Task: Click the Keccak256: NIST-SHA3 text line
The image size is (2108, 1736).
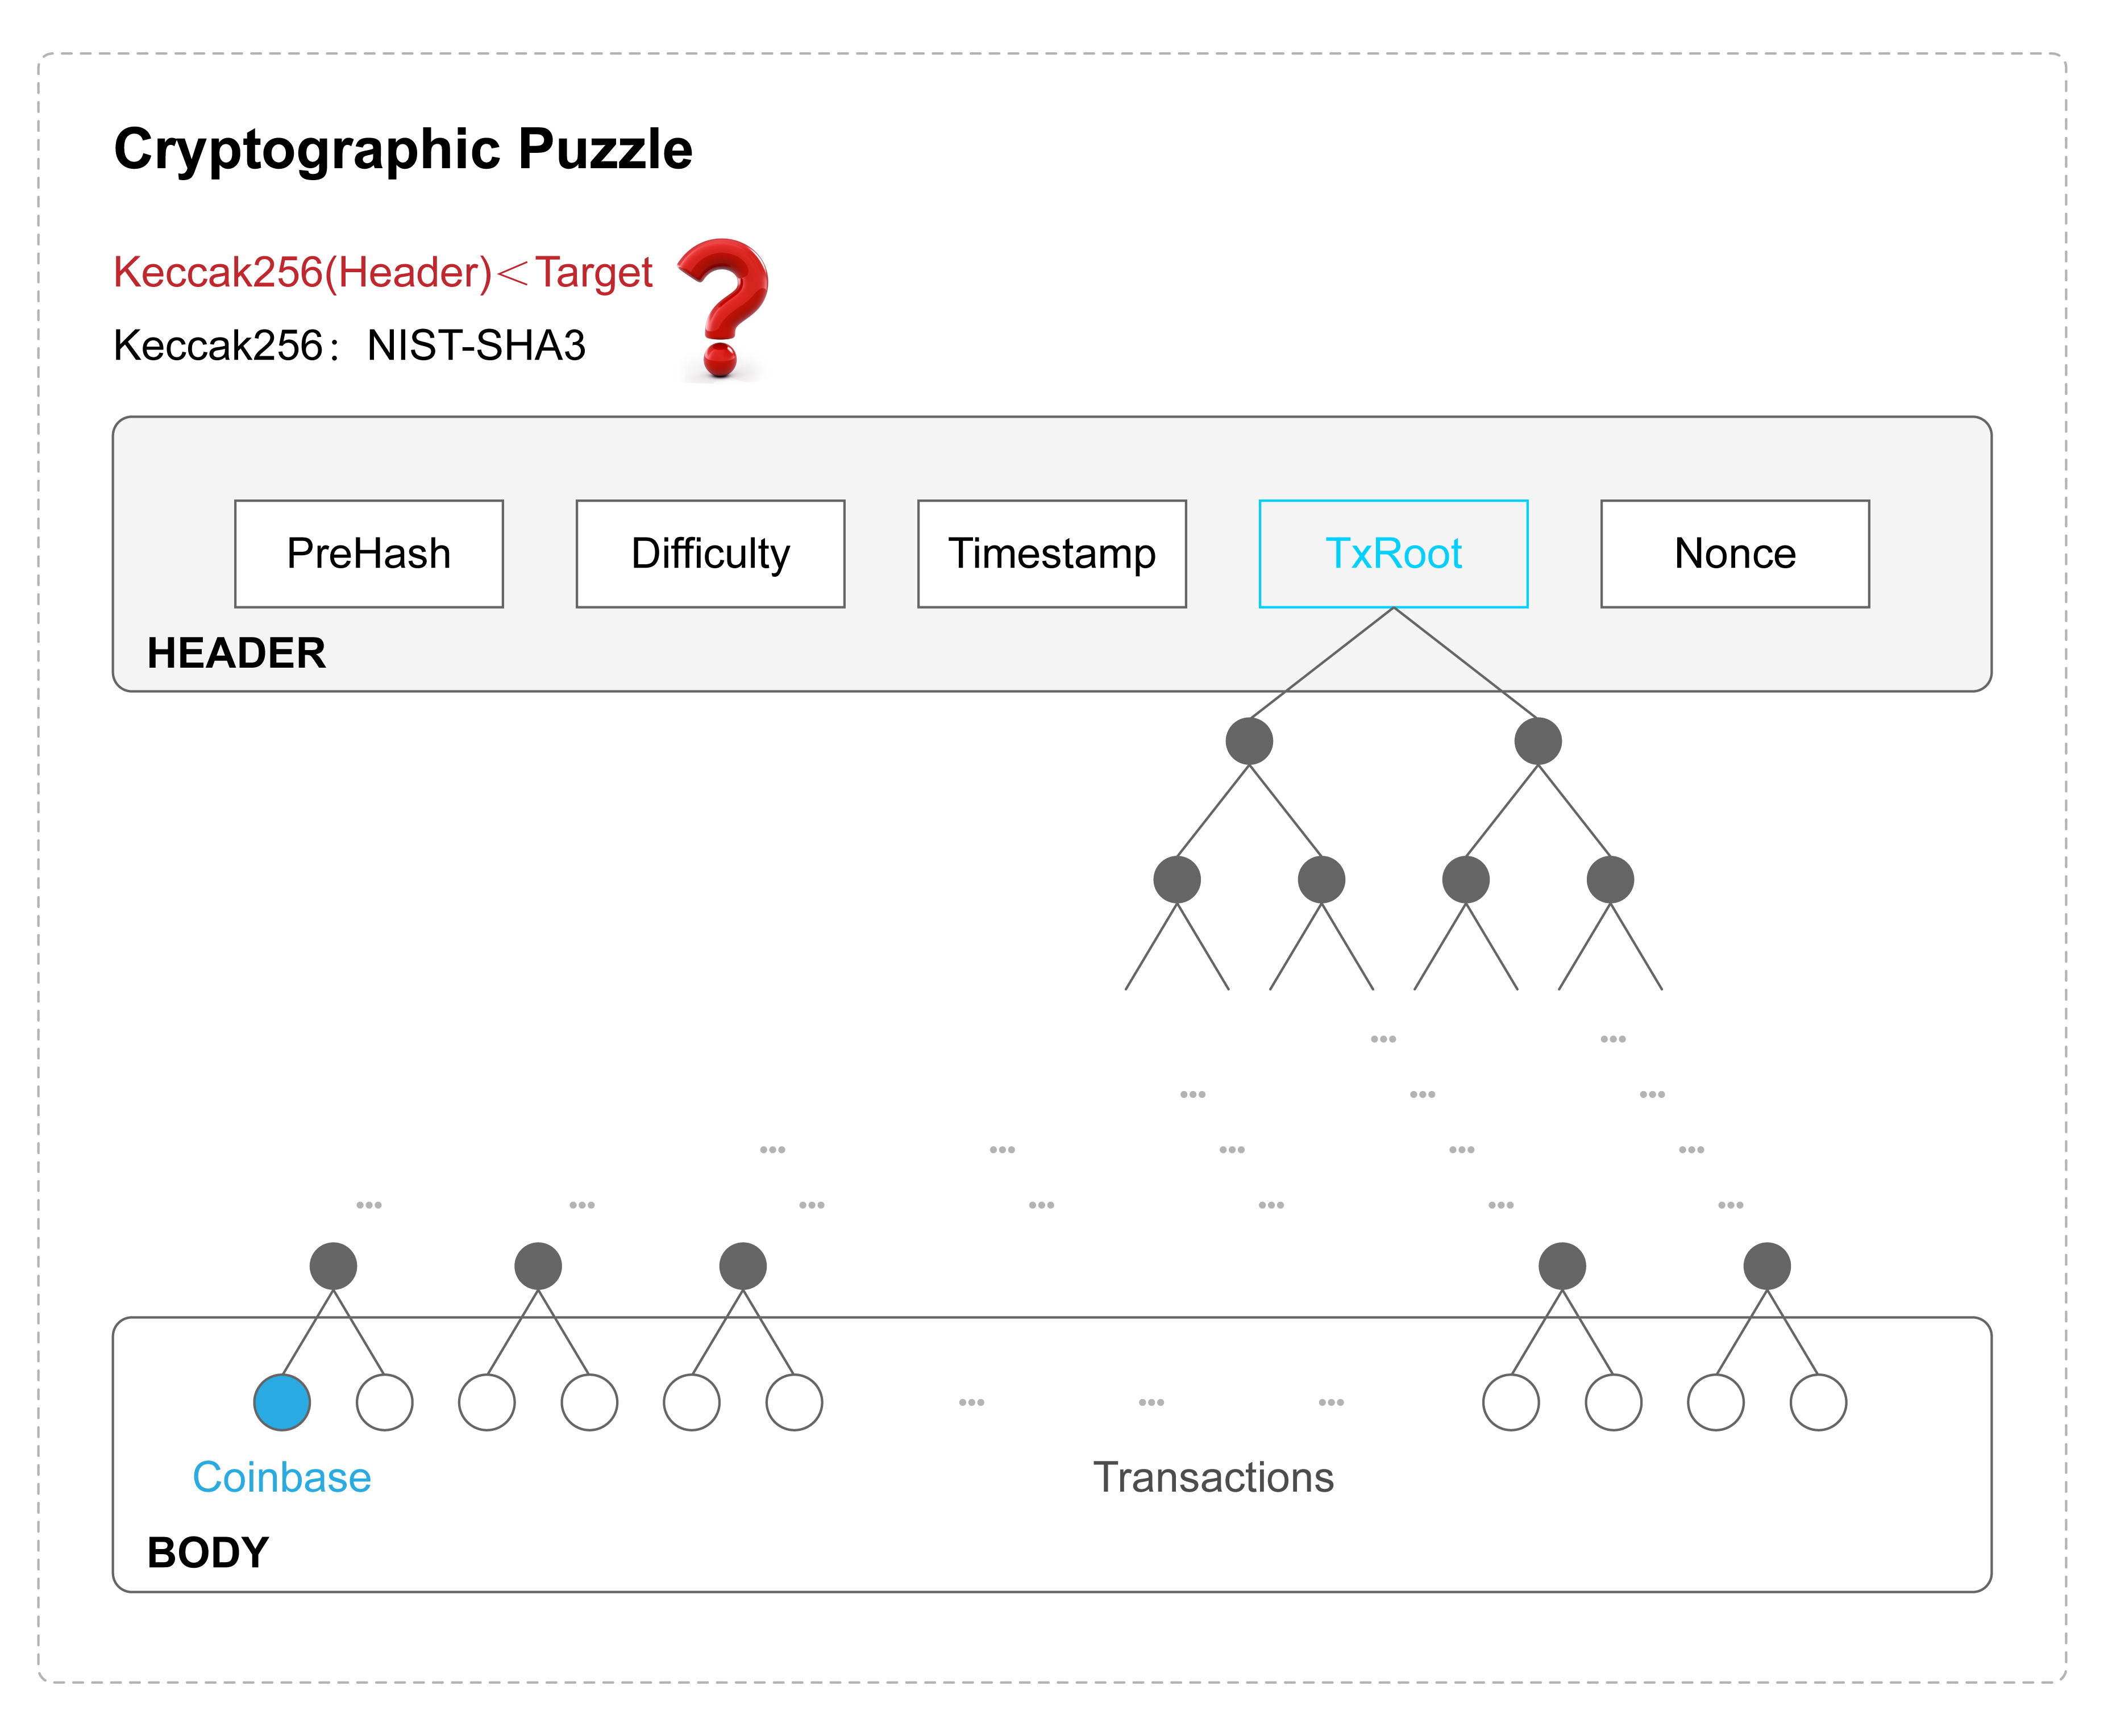Action: [349, 346]
